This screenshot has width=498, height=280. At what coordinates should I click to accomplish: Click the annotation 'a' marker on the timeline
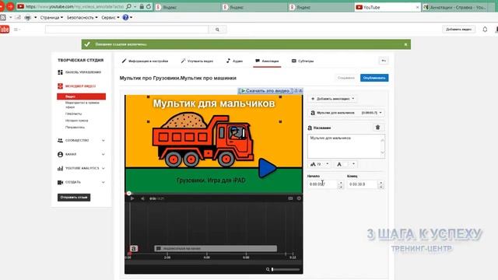tap(134, 249)
